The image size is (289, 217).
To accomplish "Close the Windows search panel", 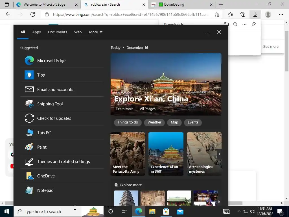I will click(219, 32).
